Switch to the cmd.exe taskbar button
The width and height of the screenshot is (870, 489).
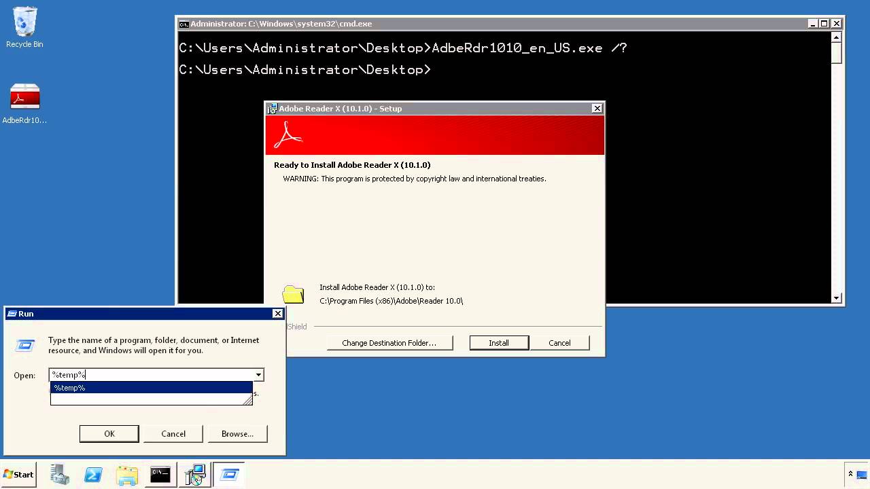click(160, 475)
